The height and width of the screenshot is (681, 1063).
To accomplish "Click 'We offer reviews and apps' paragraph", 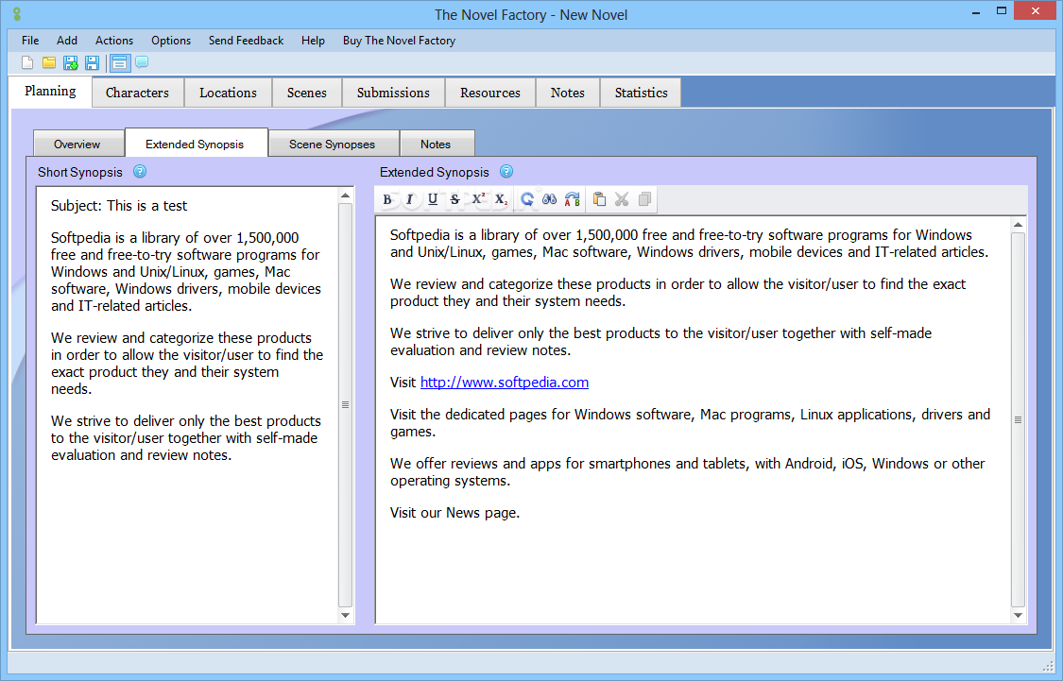I will click(x=688, y=472).
